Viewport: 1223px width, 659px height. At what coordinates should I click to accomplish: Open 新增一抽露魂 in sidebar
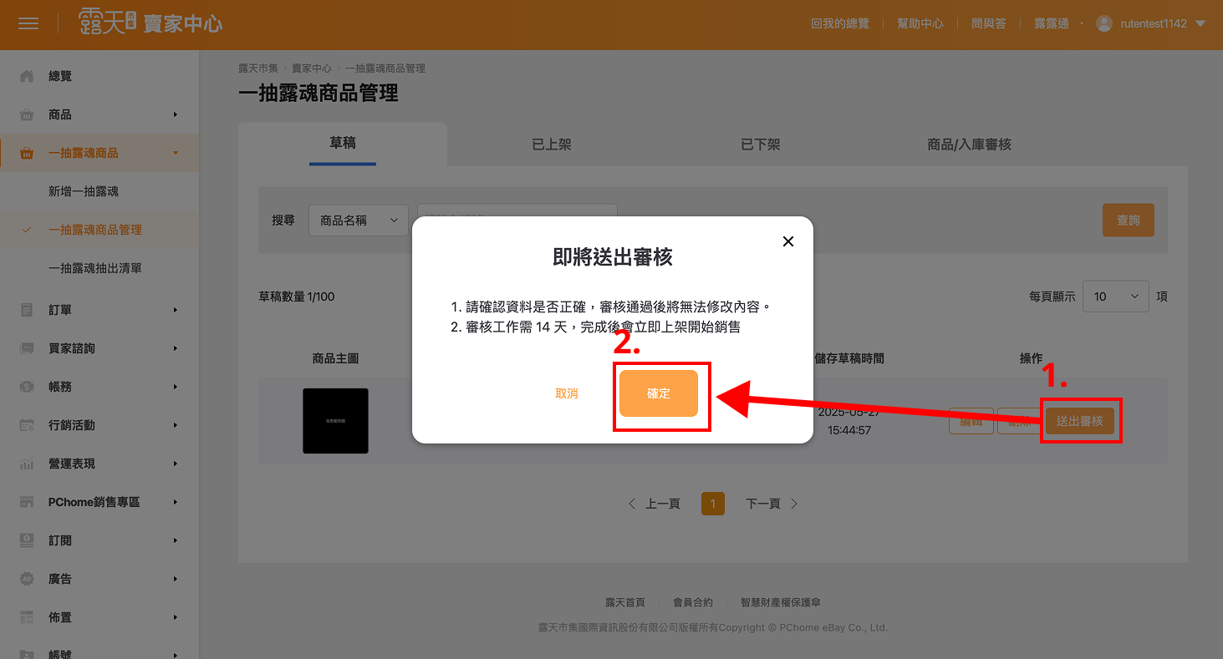click(84, 191)
